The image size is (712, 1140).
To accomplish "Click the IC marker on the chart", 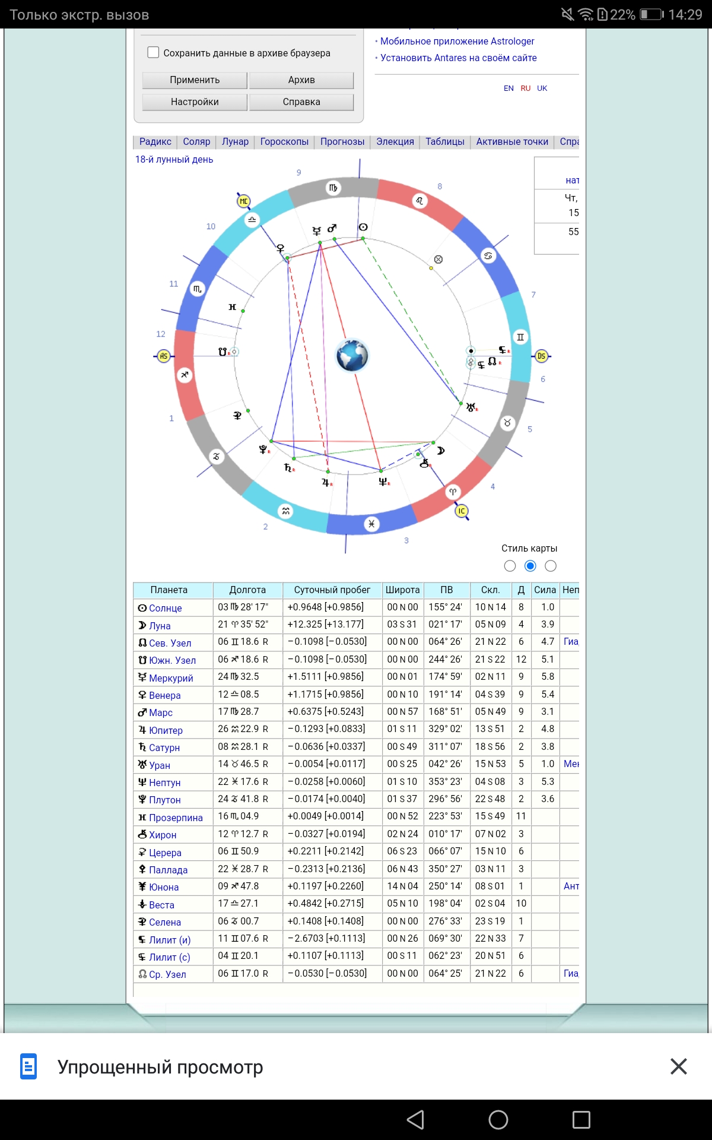I will (462, 511).
